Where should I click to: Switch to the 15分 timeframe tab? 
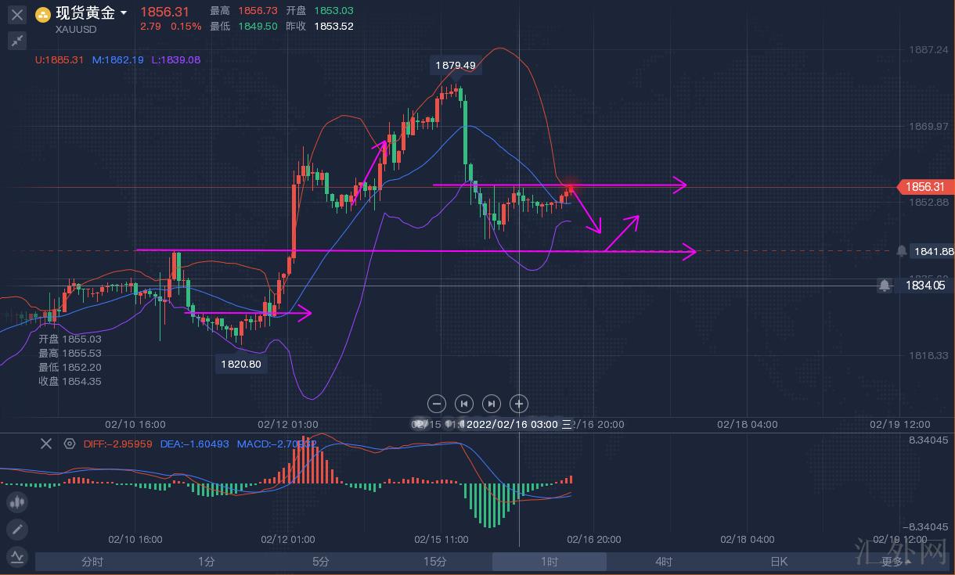tap(435, 562)
